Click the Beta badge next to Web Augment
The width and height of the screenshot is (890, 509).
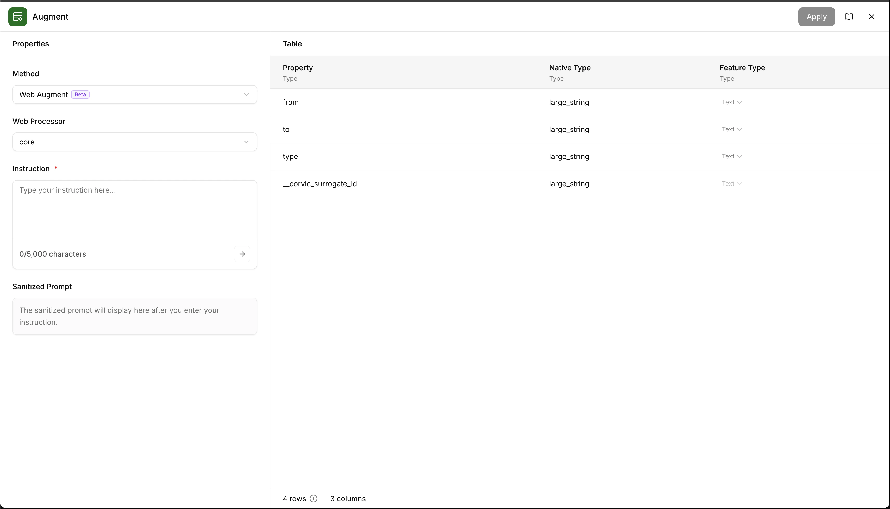pyautogui.click(x=80, y=94)
